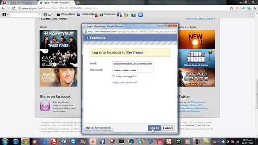Follow the iTunes link in login banner
This screenshot has height=145, width=258.
138,52
